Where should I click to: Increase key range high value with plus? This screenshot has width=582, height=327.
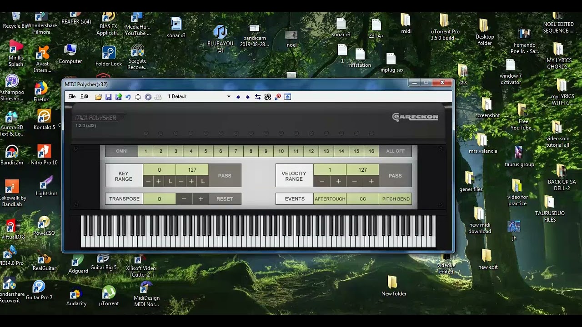191,181
